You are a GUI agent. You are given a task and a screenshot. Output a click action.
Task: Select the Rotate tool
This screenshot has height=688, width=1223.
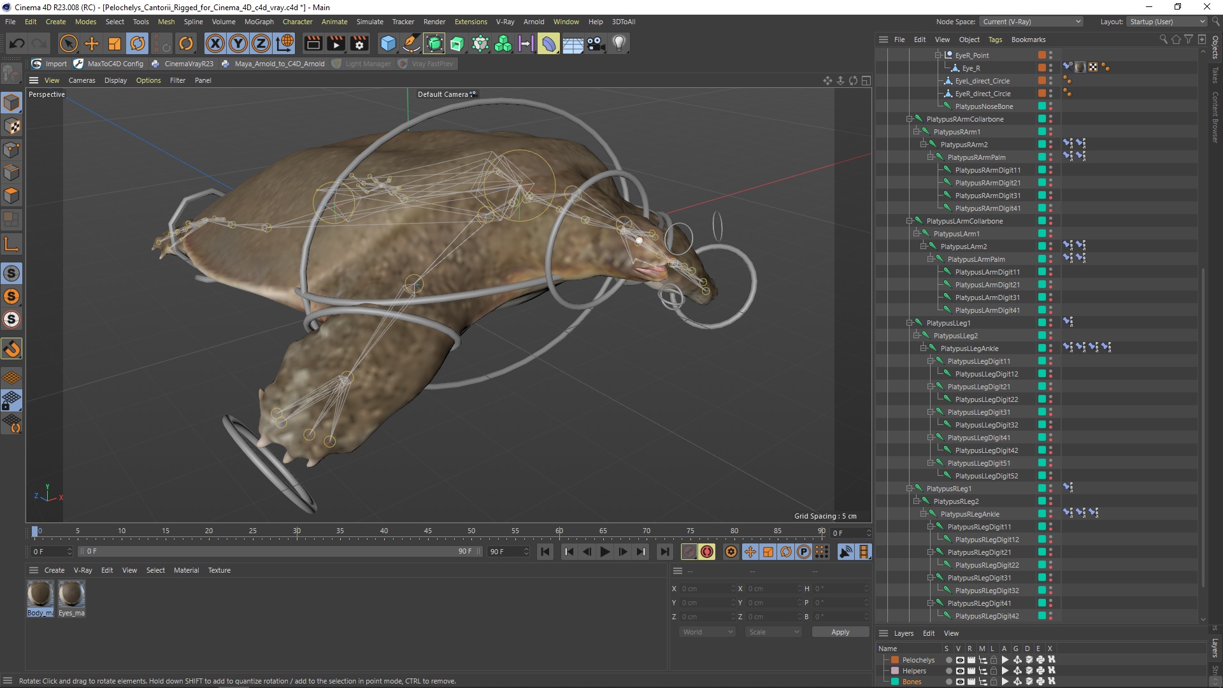pyautogui.click(x=138, y=43)
